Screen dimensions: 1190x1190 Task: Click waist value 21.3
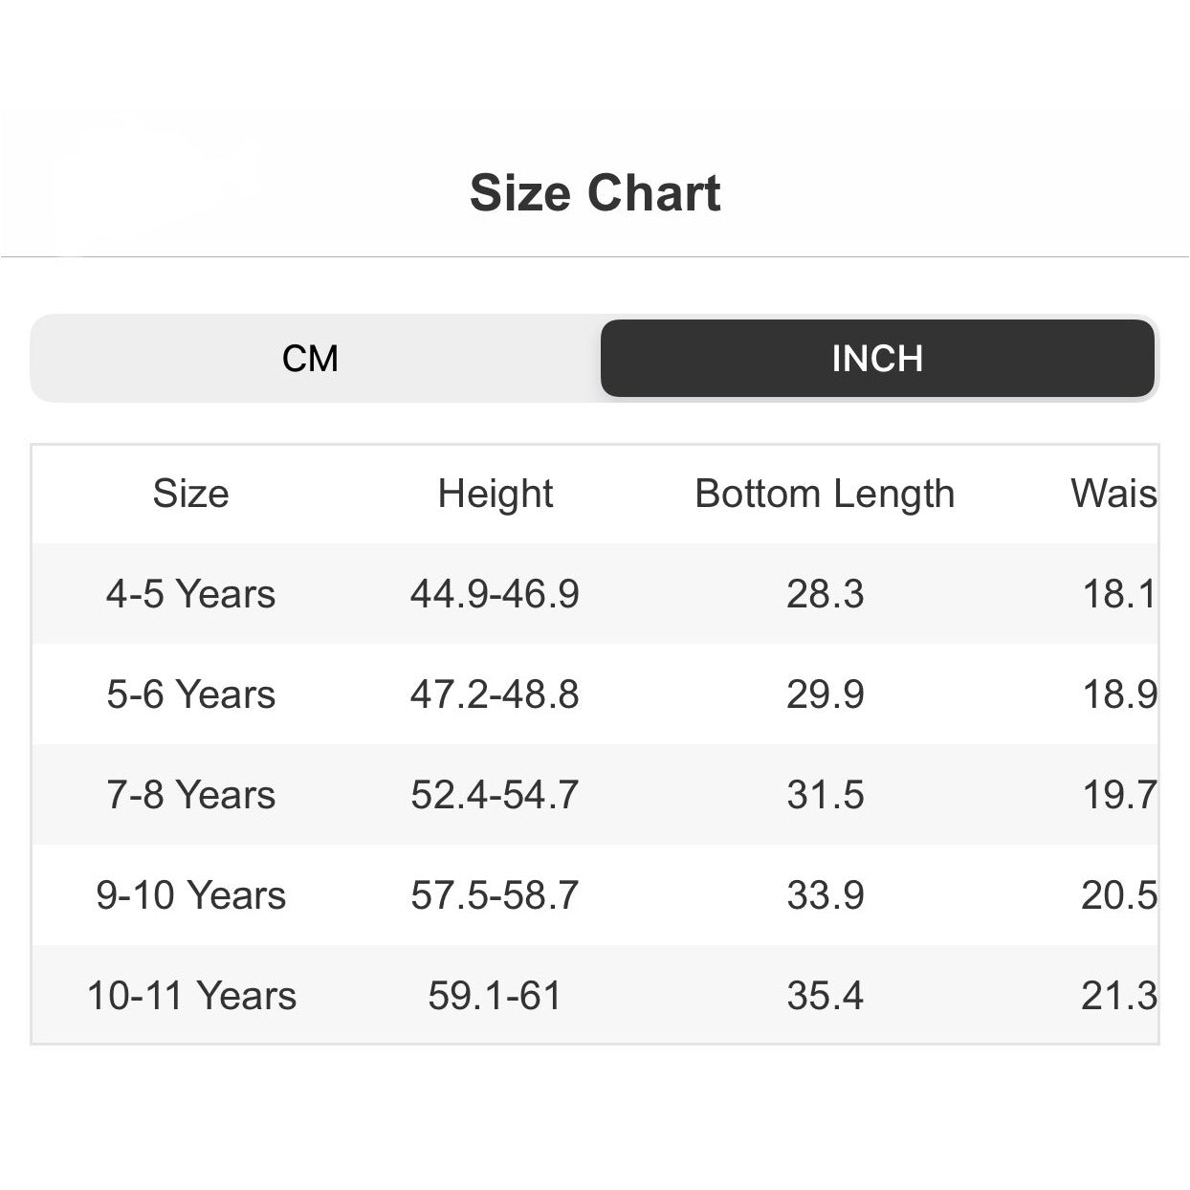[x=1118, y=996]
